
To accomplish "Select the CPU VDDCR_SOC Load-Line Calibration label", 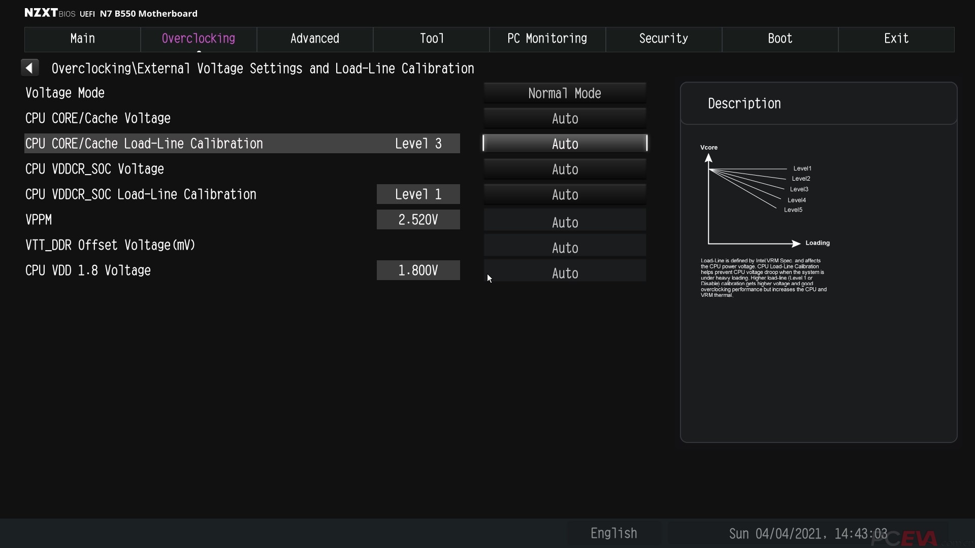I will (x=141, y=194).
